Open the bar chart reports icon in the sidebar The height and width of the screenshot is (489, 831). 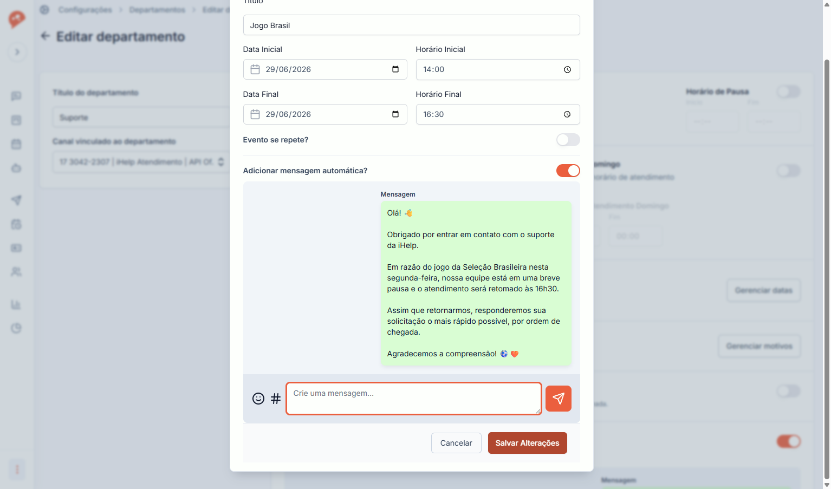pyautogui.click(x=16, y=305)
